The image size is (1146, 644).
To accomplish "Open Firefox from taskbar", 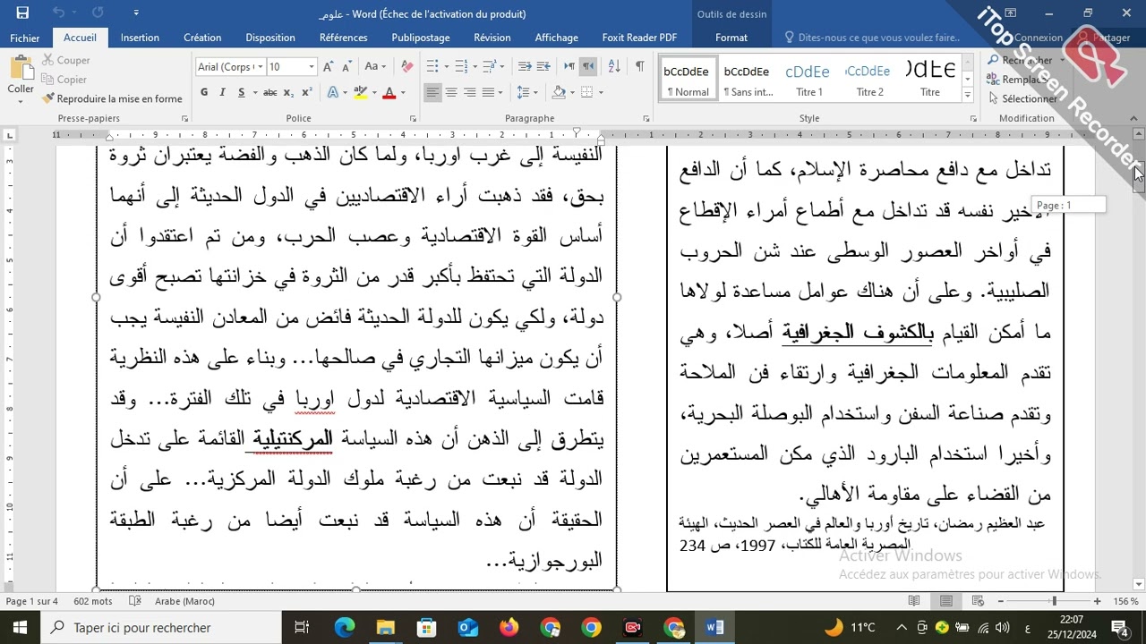I will (509, 628).
